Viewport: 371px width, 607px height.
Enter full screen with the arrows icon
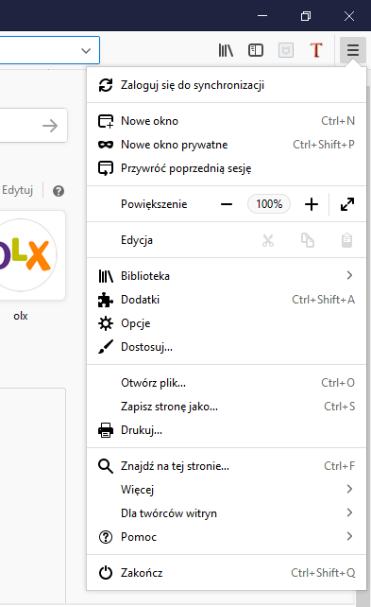347,204
